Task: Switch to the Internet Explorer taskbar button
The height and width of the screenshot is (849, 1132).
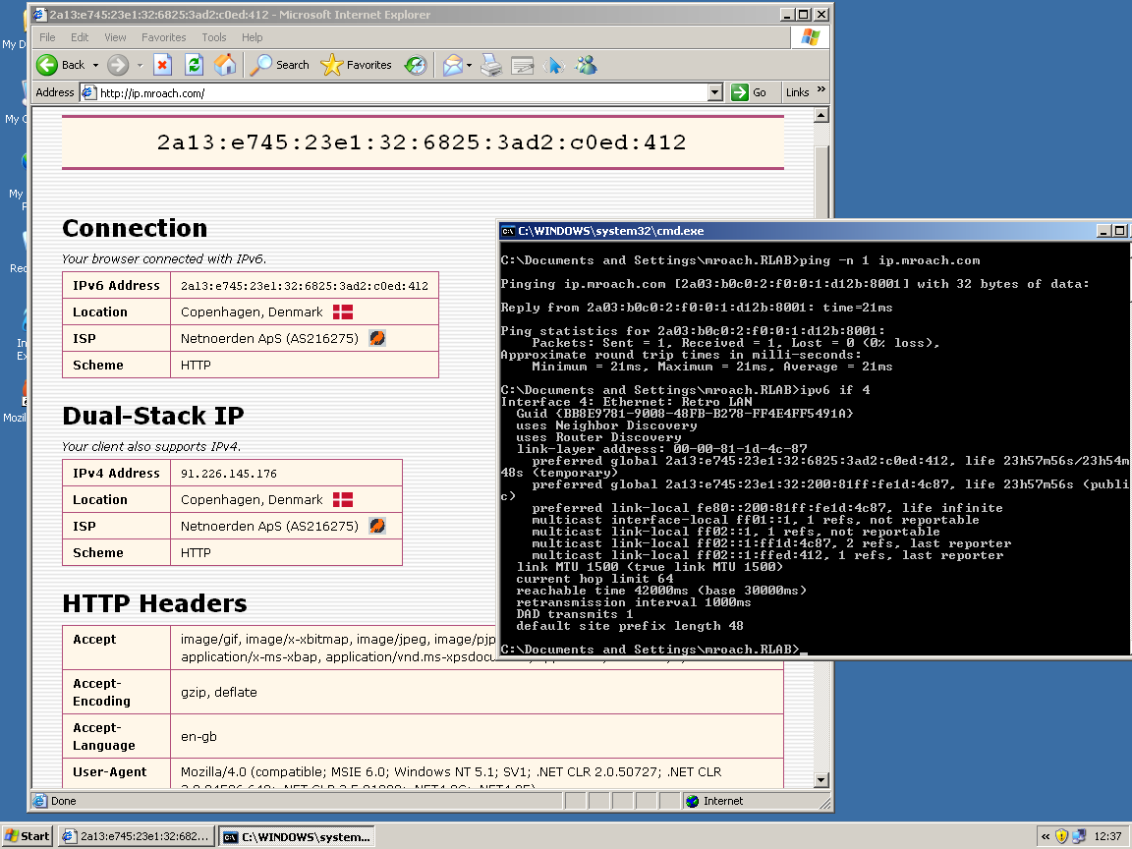Action: tap(136, 836)
